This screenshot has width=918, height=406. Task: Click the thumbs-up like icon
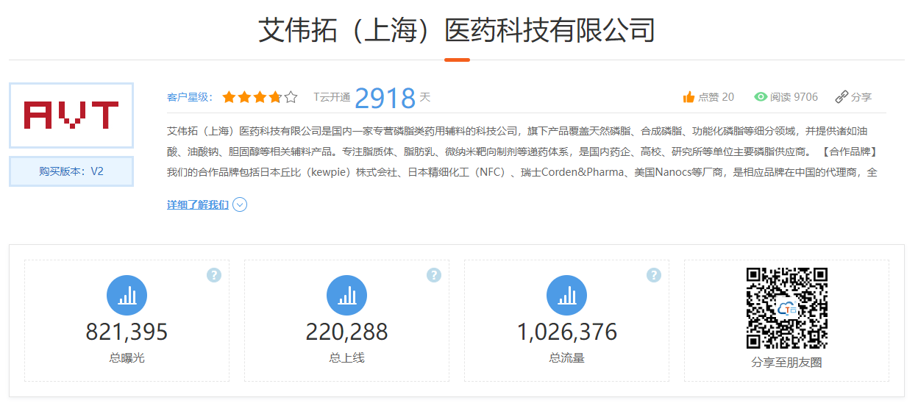688,97
